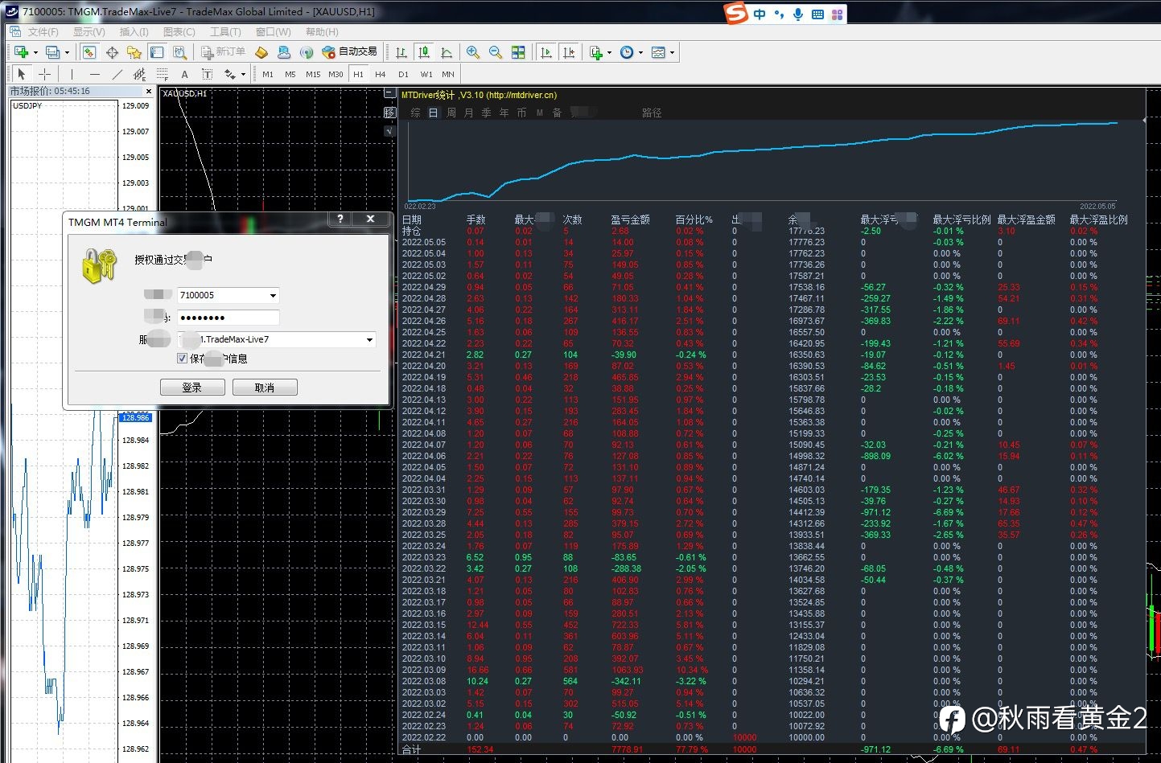Toggle the Terminal panel icon
The image size is (1161, 763).
[x=157, y=52]
